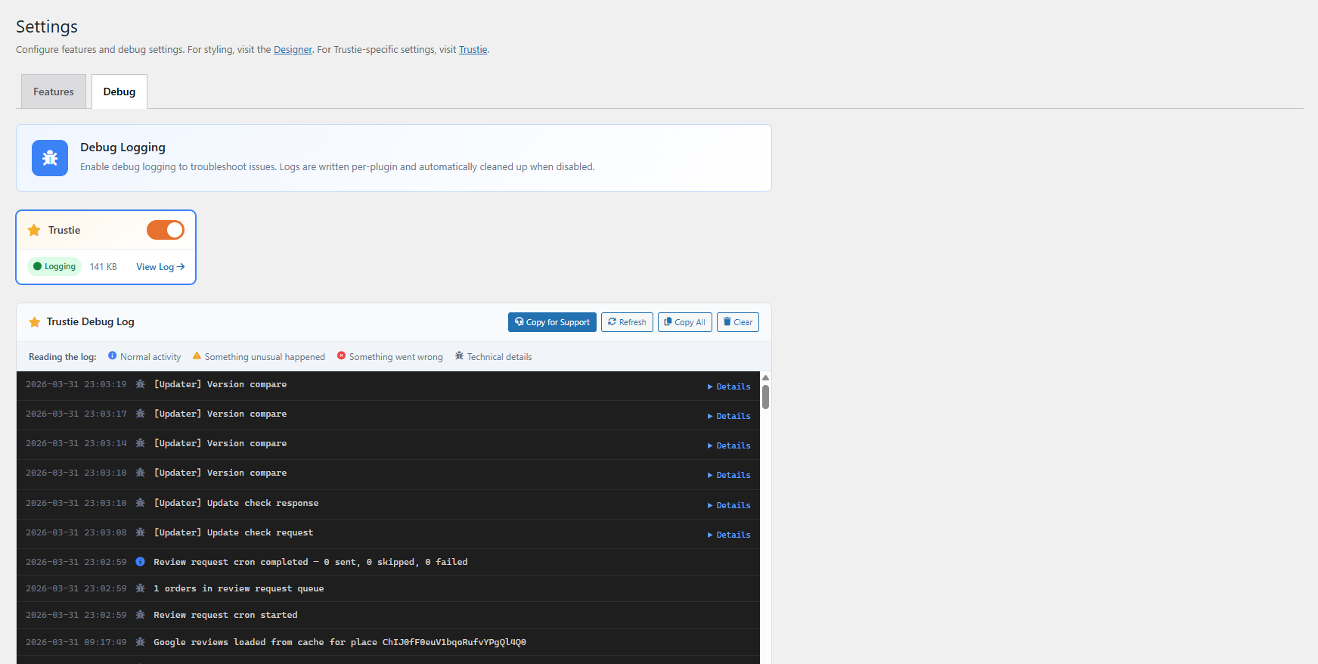Click the red error icon in legend
Screen dimensions: 1318x664
click(x=341, y=355)
